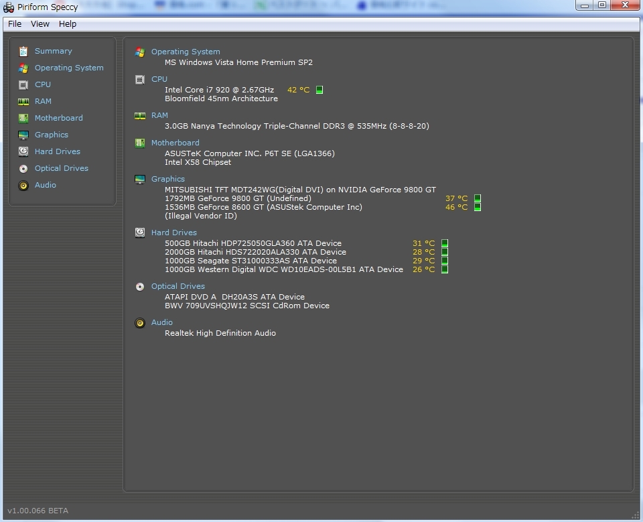The image size is (643, 522).
Task: Open Motherboard section label in sidebar
Action: [x=59, y=118]
